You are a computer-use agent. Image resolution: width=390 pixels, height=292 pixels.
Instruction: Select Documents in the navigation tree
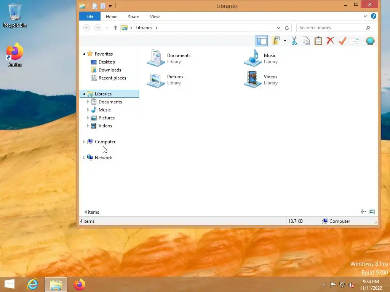(x=110, y=102)
